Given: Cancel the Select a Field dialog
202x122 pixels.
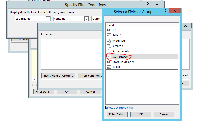Looking at the screenshot, I should point(164,114).
